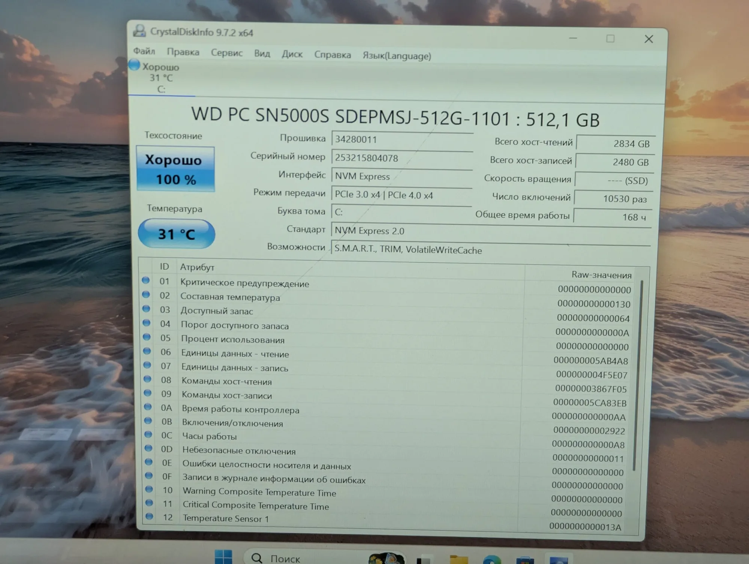This screenshot has height=564, width=749.
Task: Open Windows Start menu icon
Action: [223, 557]
